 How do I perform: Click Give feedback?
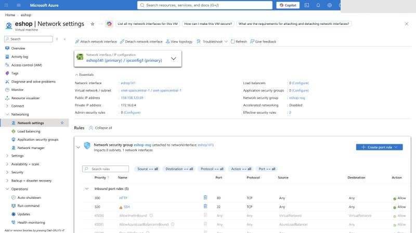(263, 42)
